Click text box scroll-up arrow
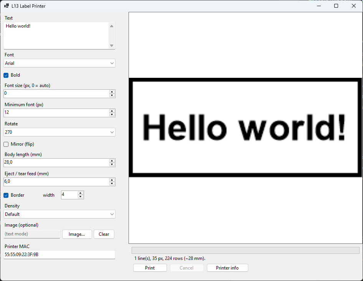The height and width of the screenshot is (281, 363). point(112,26)
